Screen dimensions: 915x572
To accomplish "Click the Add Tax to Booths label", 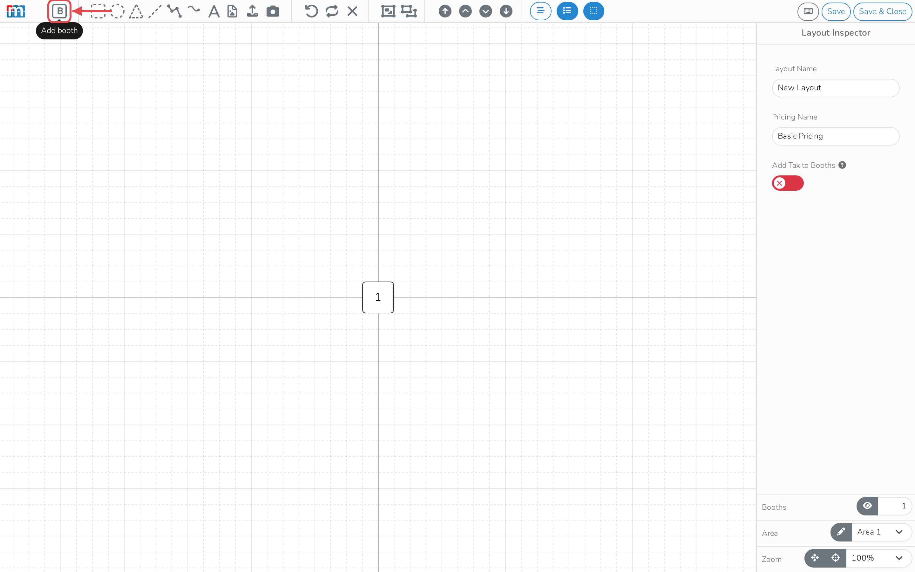I will [x=803, y=165].
